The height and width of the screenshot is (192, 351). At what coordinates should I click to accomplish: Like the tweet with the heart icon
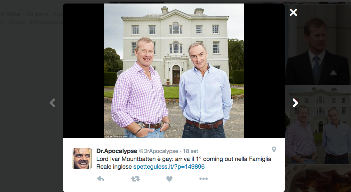tap(170, 179)
